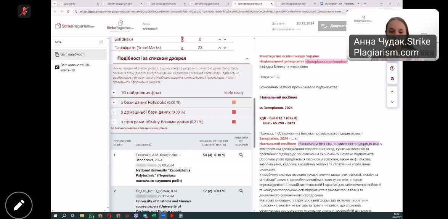Expand з домашньої бази даних
This screenshot has height=219, width=448.
[114, 112]
